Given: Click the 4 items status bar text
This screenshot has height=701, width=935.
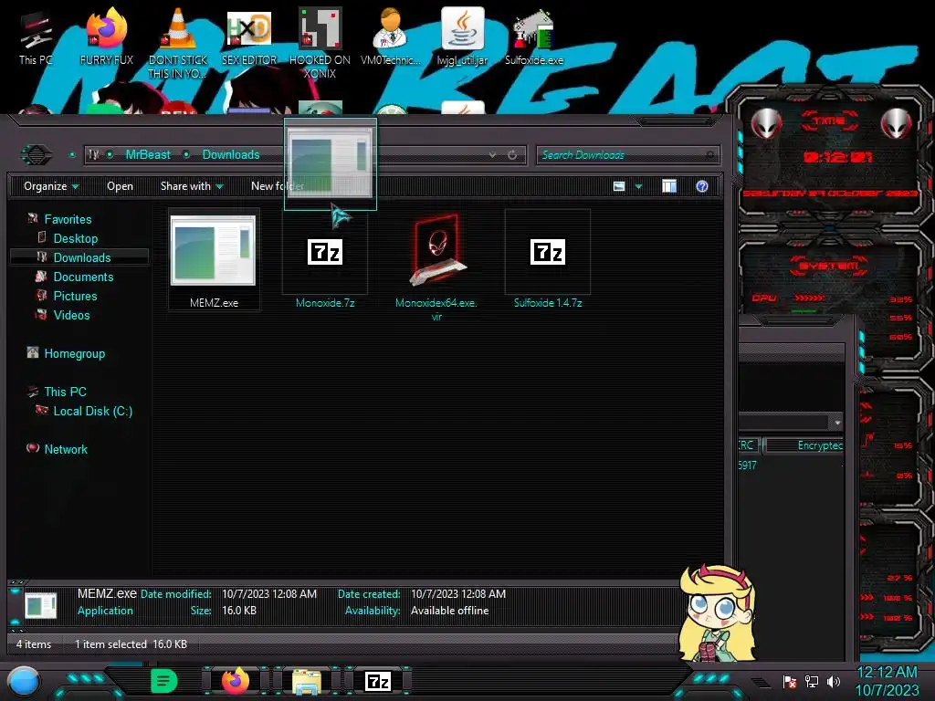Looking at the screenshot, I should [34, 644].
